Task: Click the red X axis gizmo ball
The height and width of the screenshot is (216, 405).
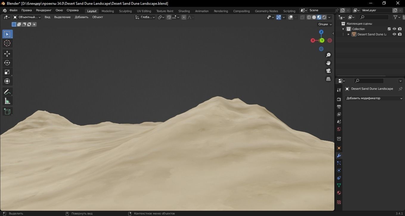Action: click(x=313, y=40)
